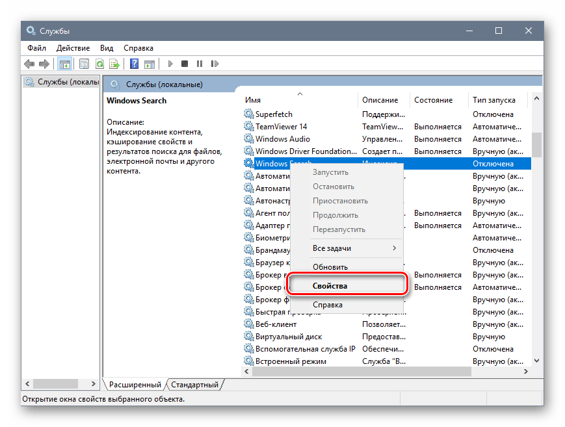
Task: Click Отключена in the Windows Search row
Action: tap(493, 164)
